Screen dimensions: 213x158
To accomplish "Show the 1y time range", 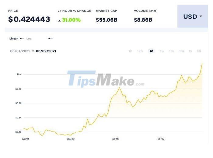I will [190, 51].
